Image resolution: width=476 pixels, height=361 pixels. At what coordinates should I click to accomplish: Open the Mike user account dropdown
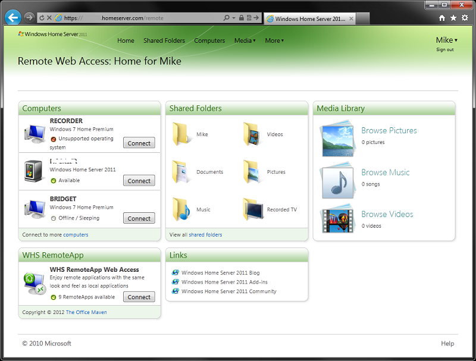coord(447,40)
